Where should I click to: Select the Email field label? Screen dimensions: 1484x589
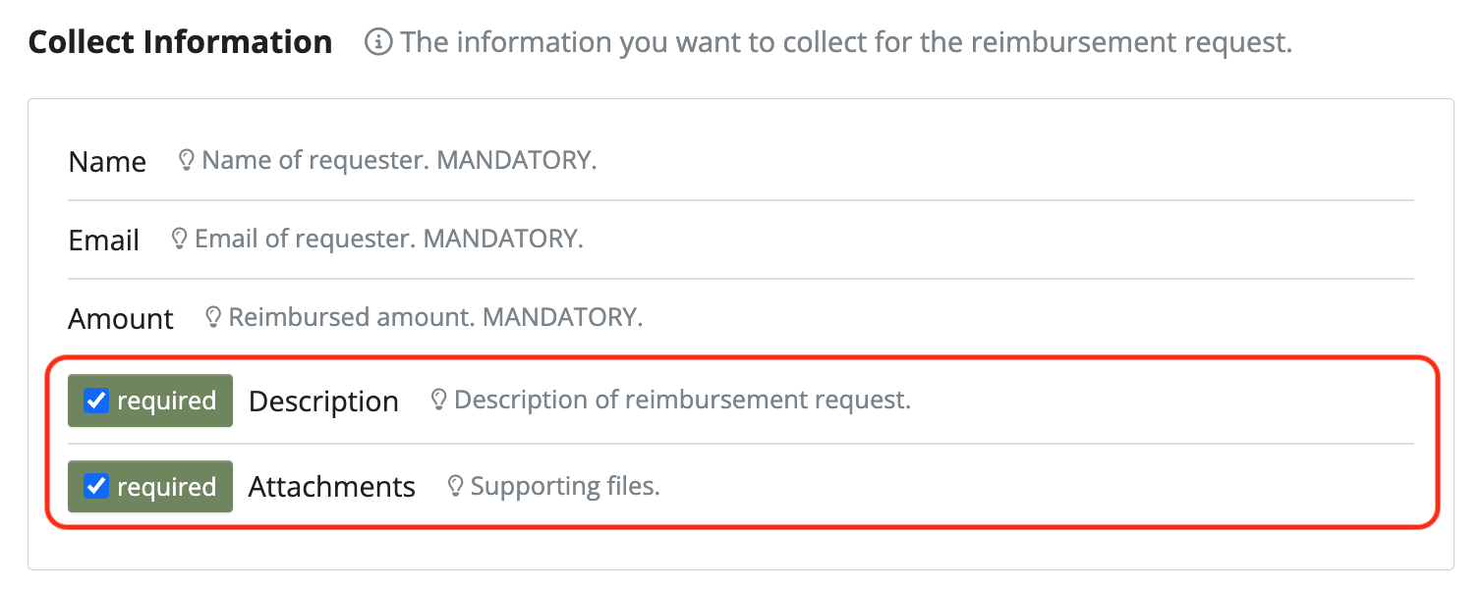(104, 241)
